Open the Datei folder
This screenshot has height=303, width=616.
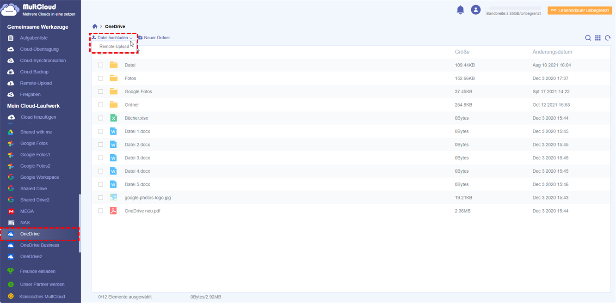(130, 65)
